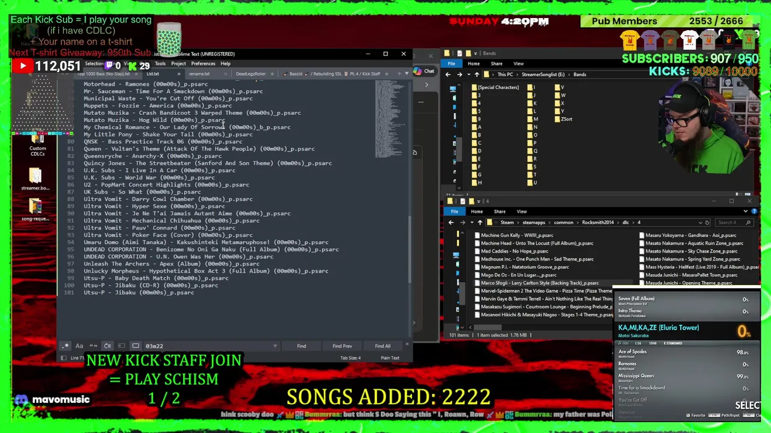The height and width of the screenshot is (433, 771).
Task: Toggle whole word match in find bar
Action: tap(93, 346)
